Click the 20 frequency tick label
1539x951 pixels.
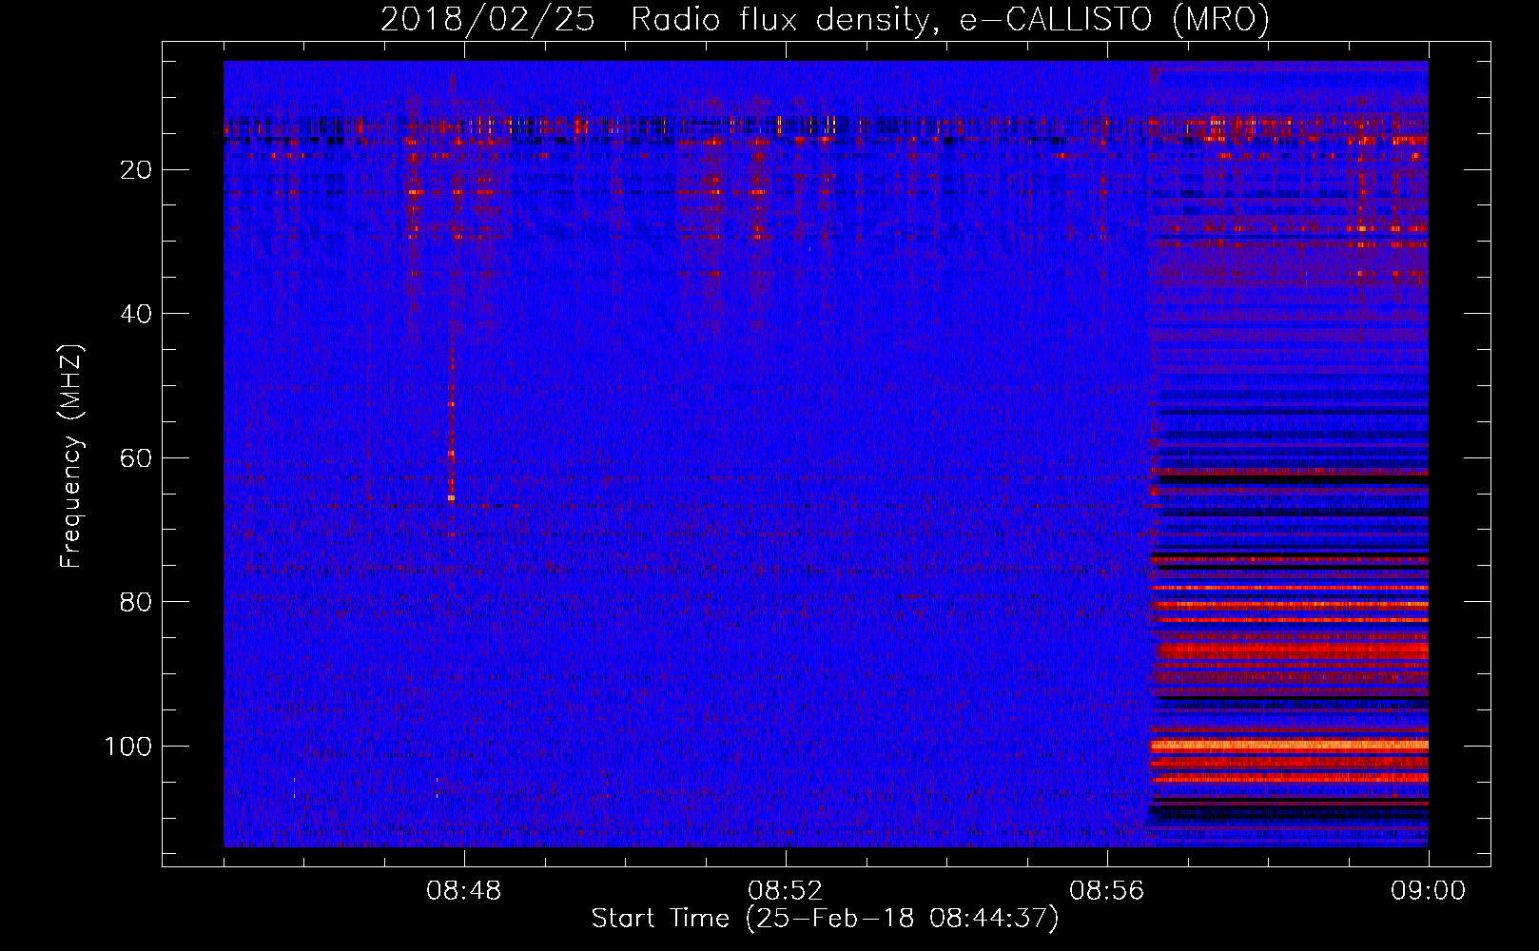137,170
